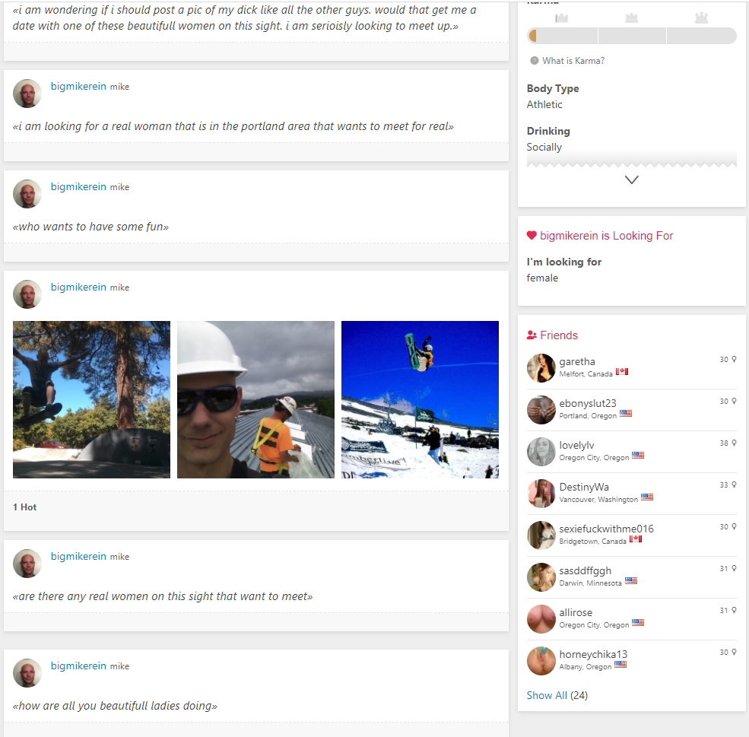The height and width of the screenshot is (737, 749).
Task: Click the heart icon beside Looking For heading
Action: tap(532, 236)
